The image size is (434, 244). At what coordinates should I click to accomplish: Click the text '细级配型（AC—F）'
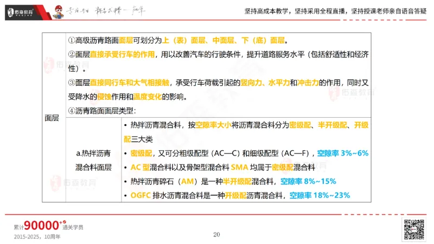[x=281, y=153]
